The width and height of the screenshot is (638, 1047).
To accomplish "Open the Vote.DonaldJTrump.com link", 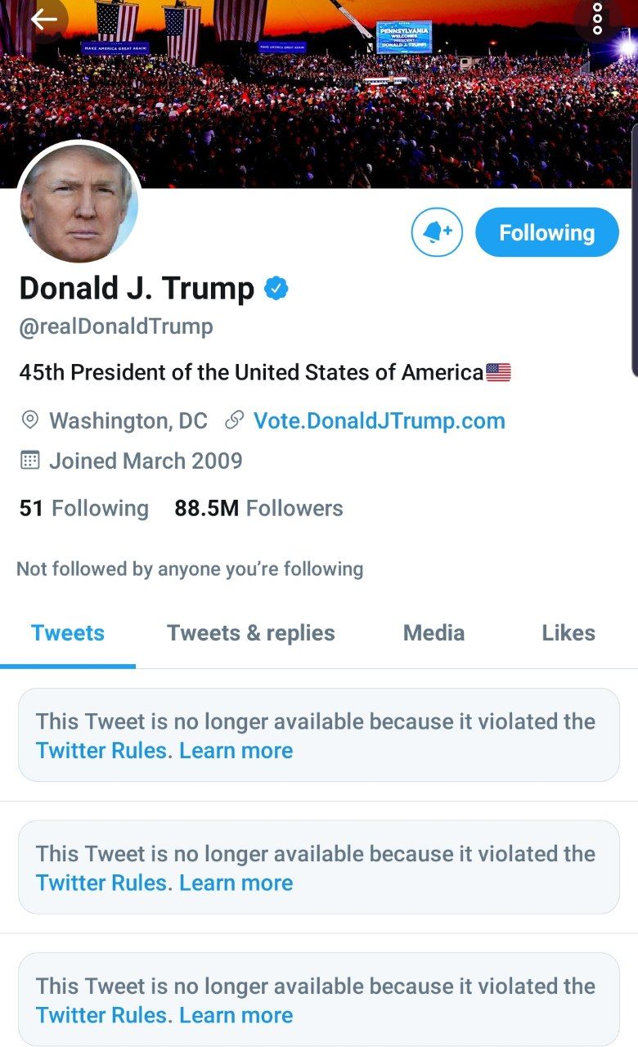I will pyautogui.click(x=379, y=420).
